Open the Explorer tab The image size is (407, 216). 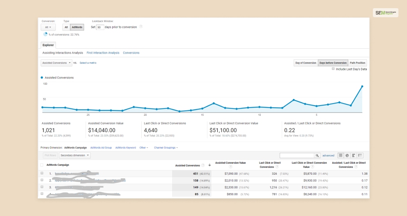coord(48,45)
